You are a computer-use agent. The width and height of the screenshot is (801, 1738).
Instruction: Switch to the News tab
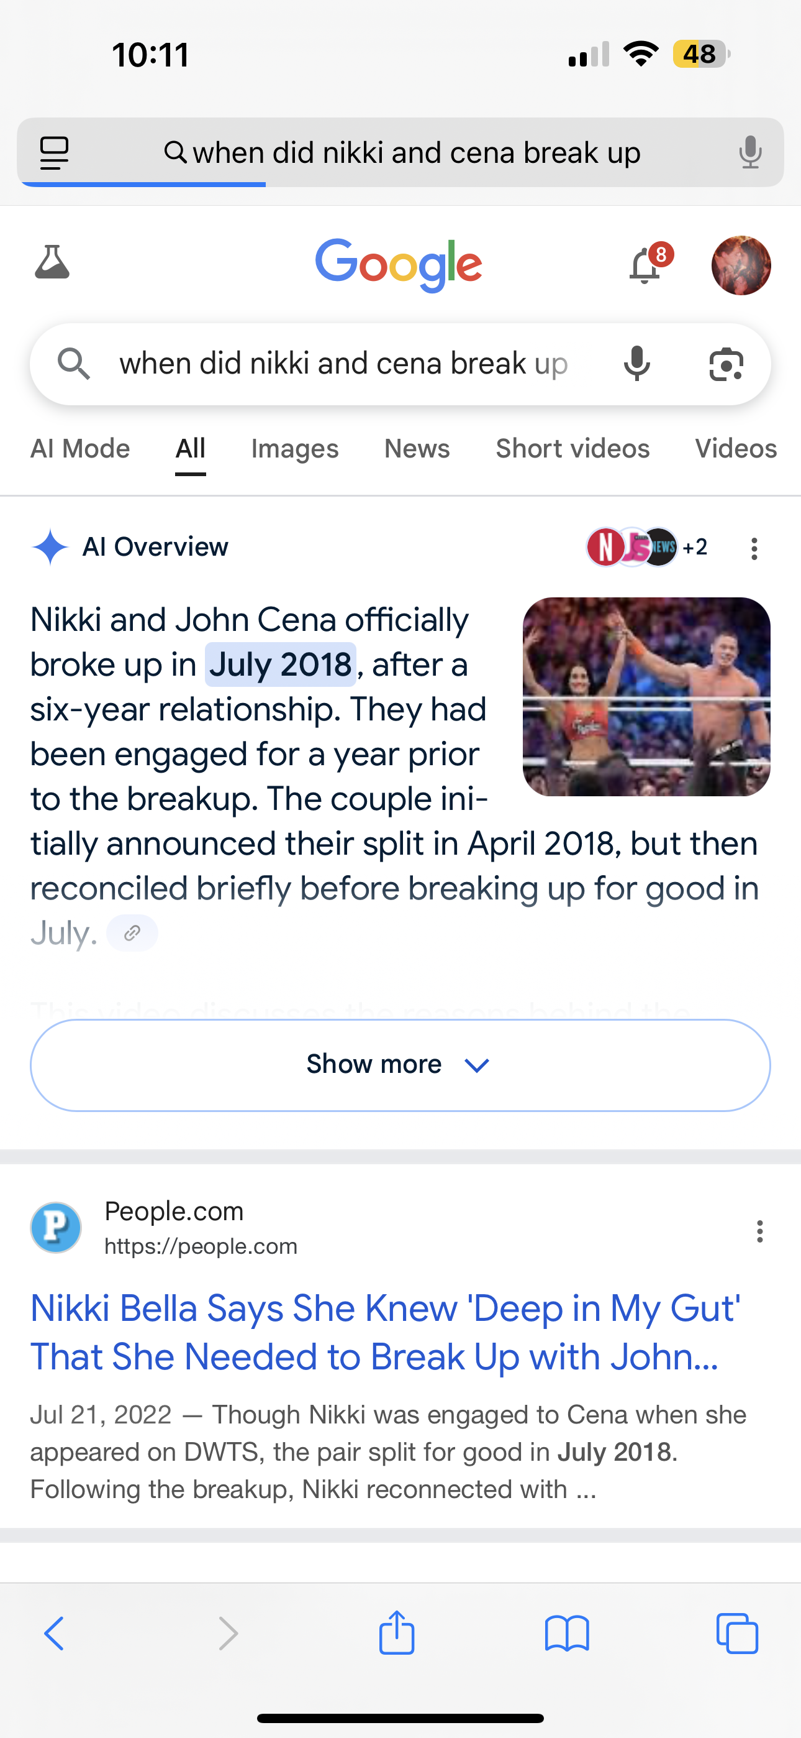coord(417,449)
